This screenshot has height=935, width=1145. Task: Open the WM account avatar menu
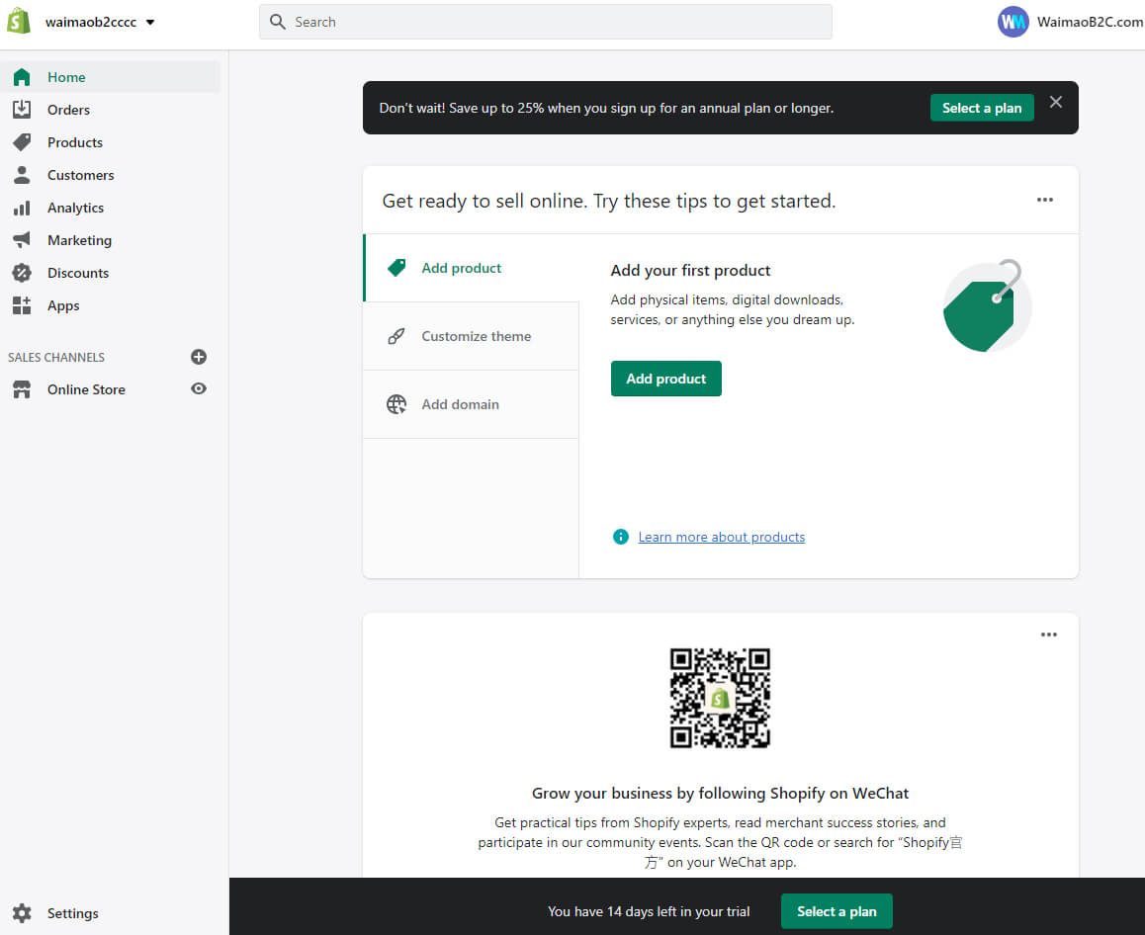click(1013, 22)
